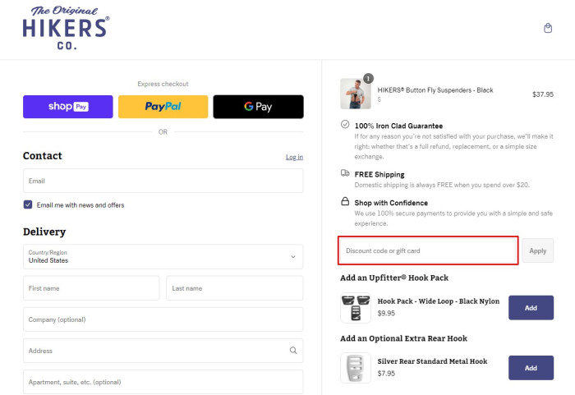Click the Log in link

[294, 157]
